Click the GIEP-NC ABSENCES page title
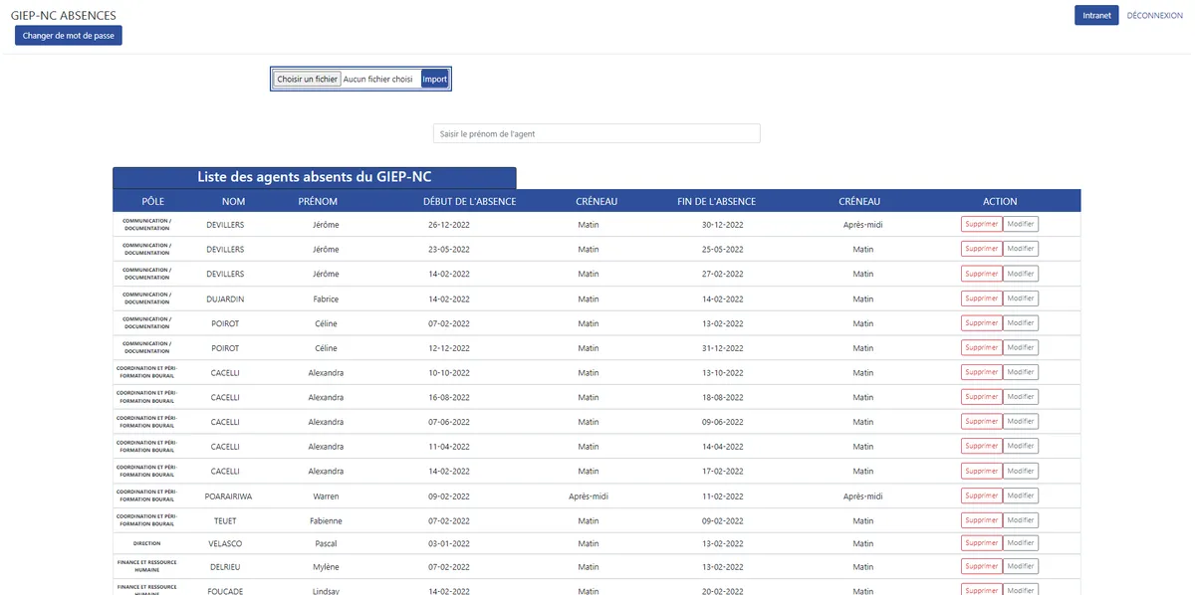Viewport: 1195px width, 595px height. point(63,16)
